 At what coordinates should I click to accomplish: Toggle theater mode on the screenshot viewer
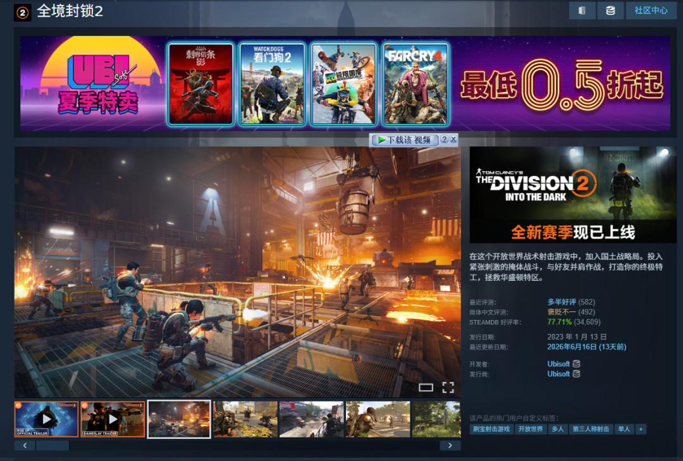tap(426, 388)
